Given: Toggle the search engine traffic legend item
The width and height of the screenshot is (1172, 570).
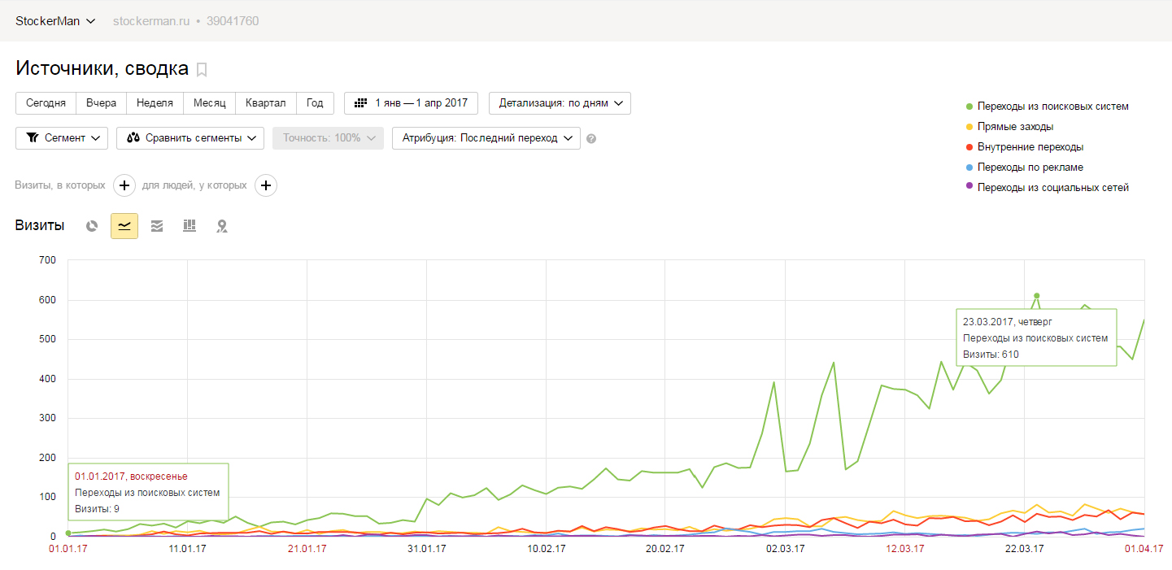Looking at the screenshot, I should click(x=1047, y=107).
